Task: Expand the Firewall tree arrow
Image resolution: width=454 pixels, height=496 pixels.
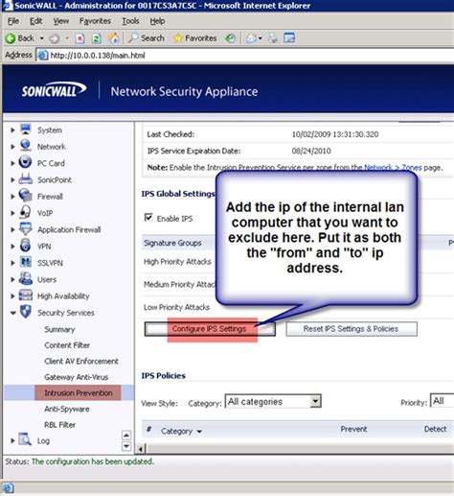Action: (x=12, y=197)
